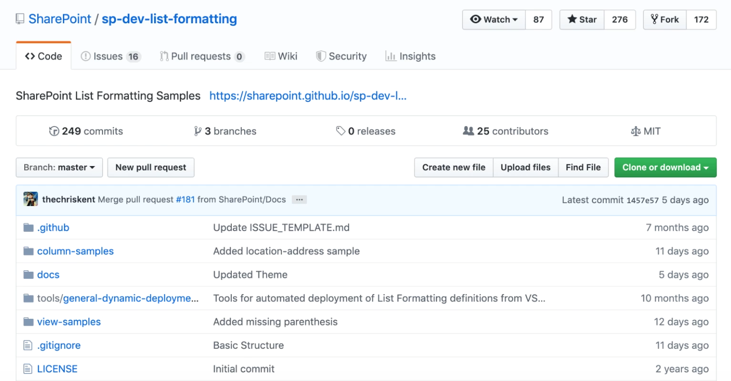Open the .github folder
This screenshot has height=381, width=731.
tap(53, 228)
